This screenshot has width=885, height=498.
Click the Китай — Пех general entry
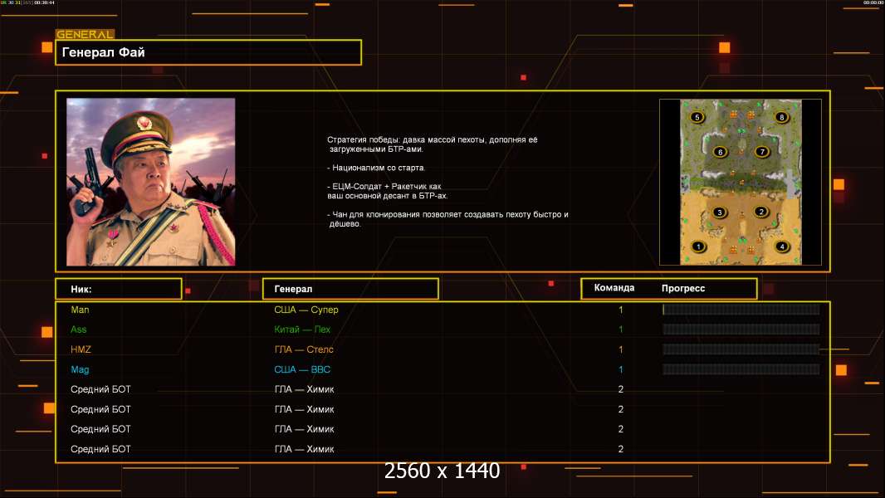[x=302, y=330]
